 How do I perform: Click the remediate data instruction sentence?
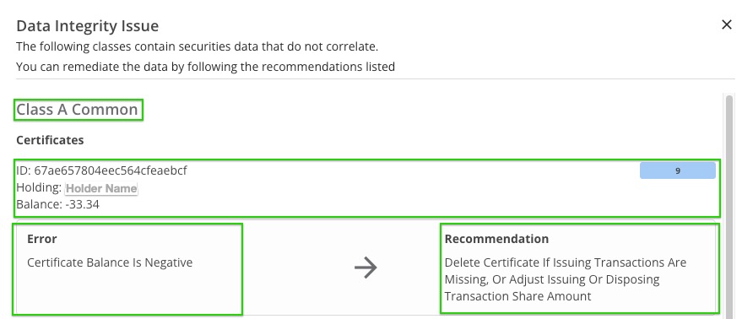click(x=205, y=67)
